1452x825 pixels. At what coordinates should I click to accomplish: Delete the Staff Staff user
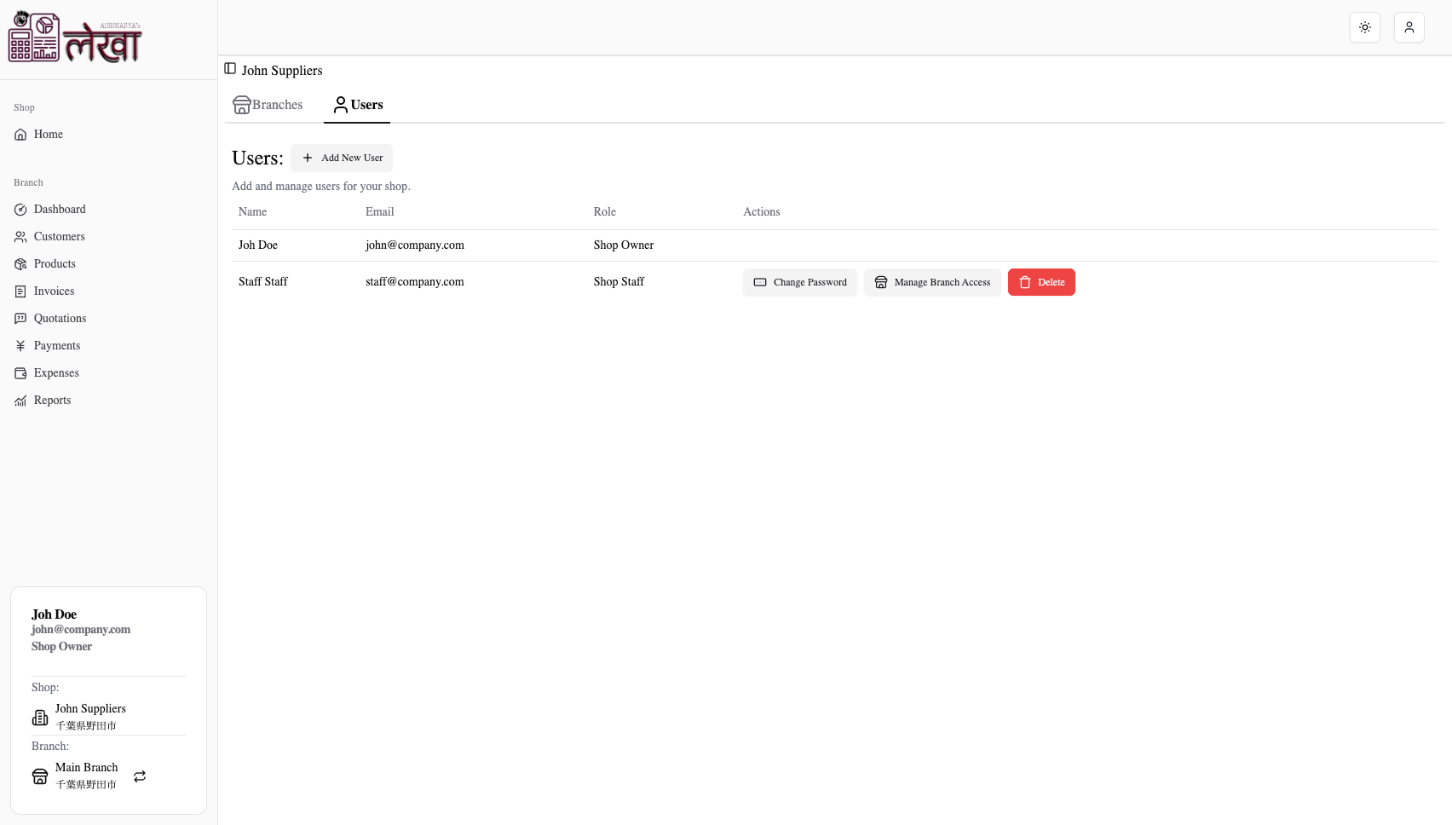coord(1041,281)
